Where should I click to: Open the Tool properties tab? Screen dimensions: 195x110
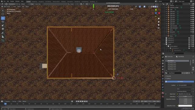click(x=163, y=57)
